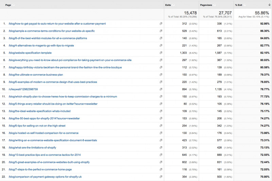Open external link icon for hosted-vs-self-hosted page

point(161,133)
